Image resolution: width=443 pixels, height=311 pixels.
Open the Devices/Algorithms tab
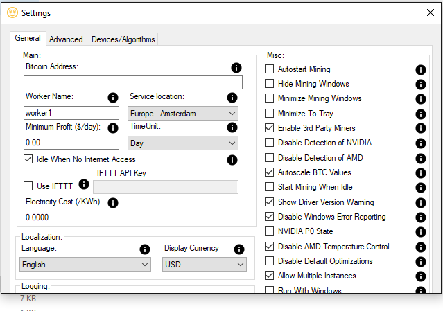tap(123, 39)
